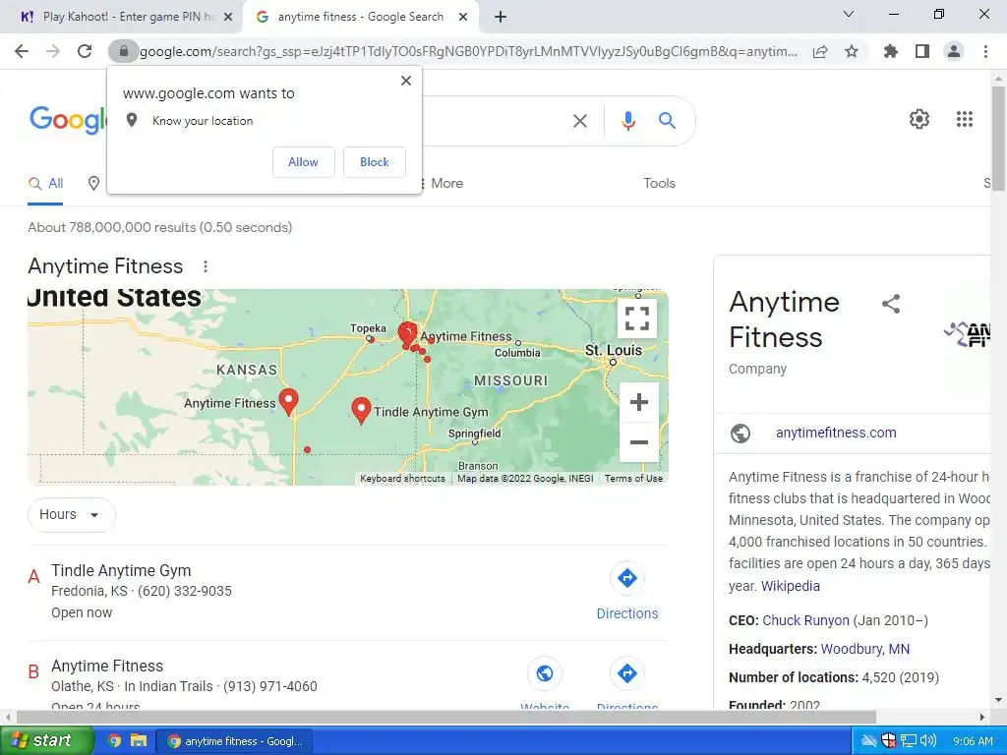
Task: Expand the map to fullscreen
Action: click(637, 319)
